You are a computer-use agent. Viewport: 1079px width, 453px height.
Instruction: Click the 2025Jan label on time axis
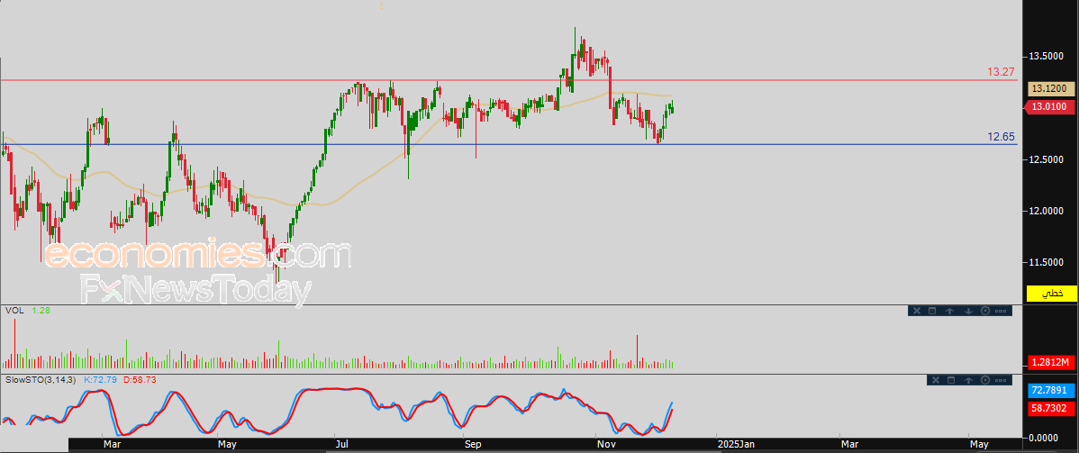737,446
